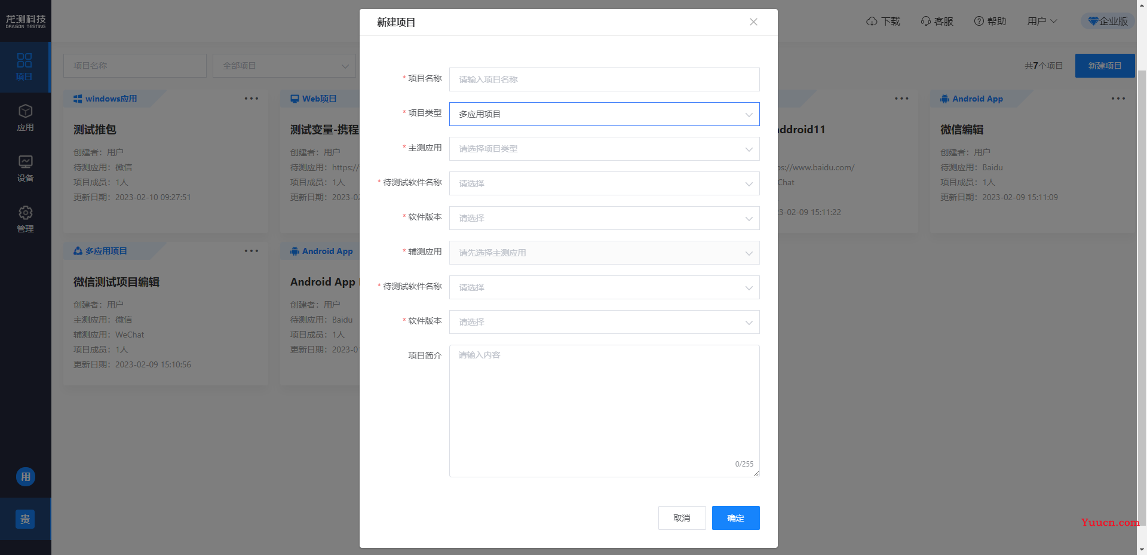Open second 待测试软件名称 dropdown under 辅测应用

(604, 287)
